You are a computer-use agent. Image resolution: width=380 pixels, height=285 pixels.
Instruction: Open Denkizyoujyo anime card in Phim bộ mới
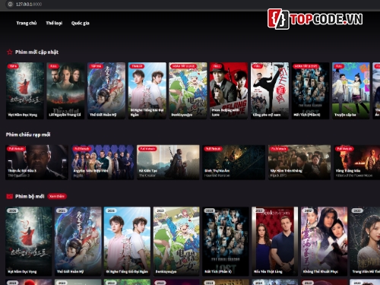click(x=176, y=242)
